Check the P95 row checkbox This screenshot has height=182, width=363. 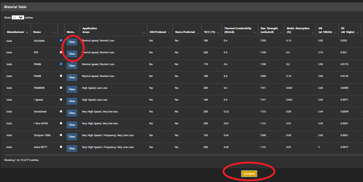[x=61, y=52]
